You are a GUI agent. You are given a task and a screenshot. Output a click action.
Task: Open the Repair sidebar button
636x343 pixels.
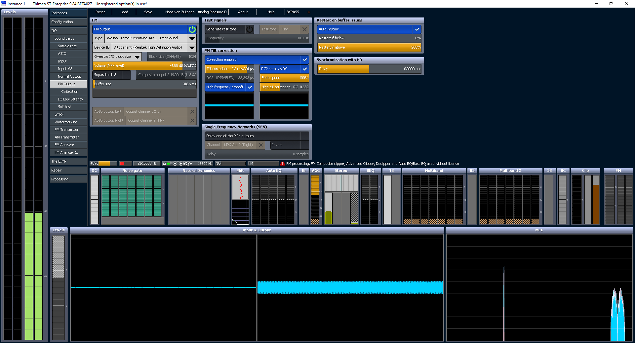[68, 170]
